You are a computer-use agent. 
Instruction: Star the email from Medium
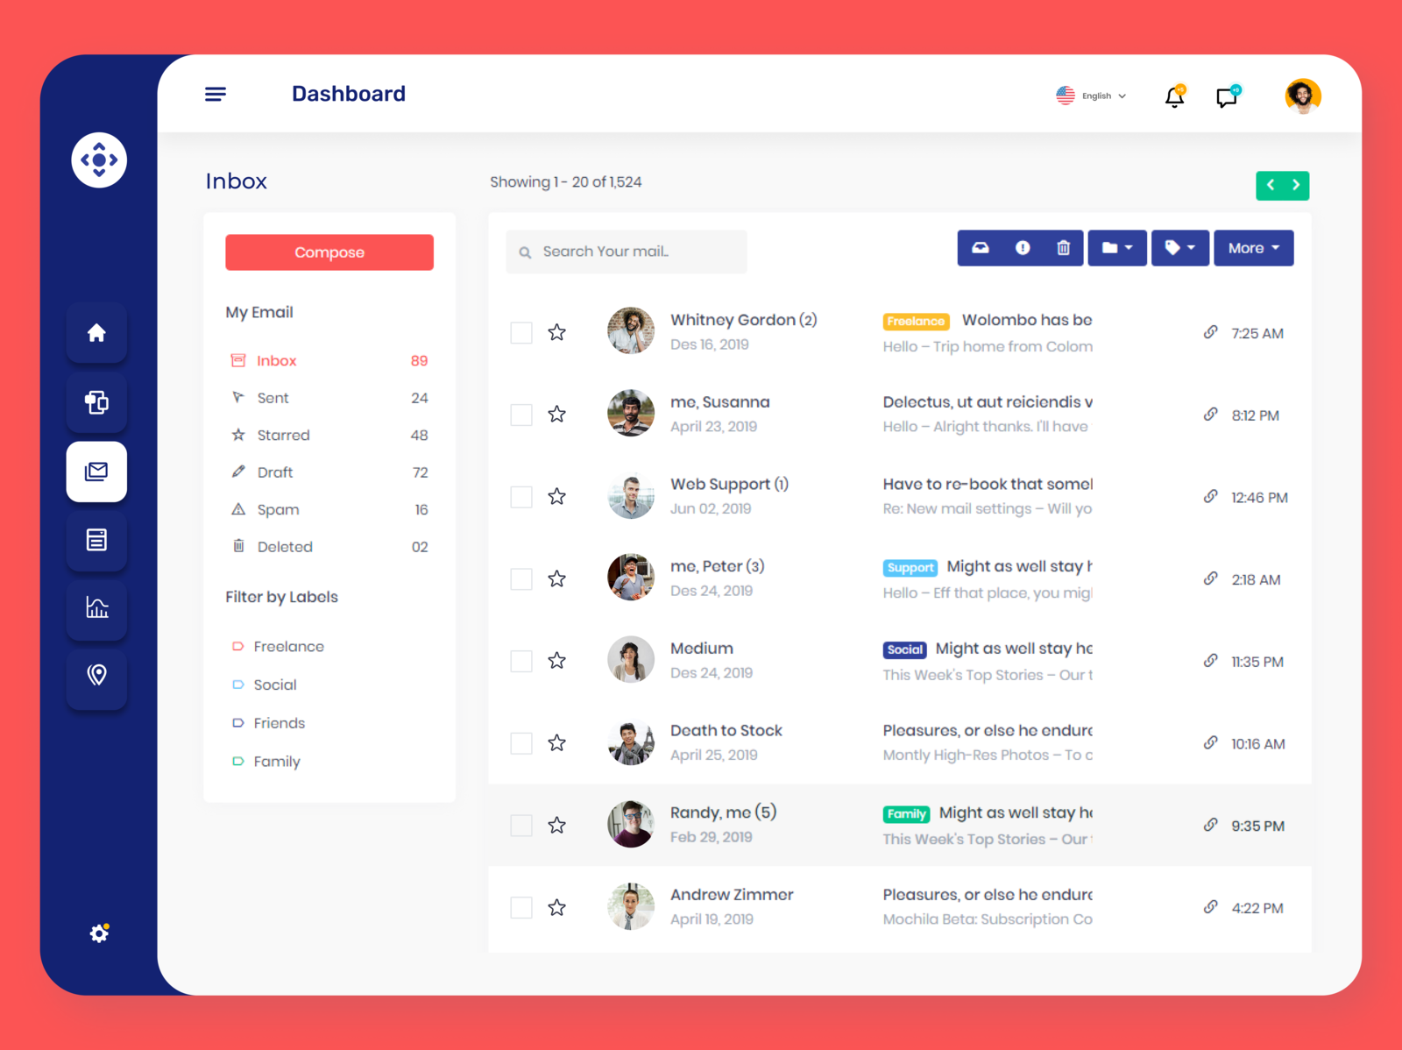[557, 660]
